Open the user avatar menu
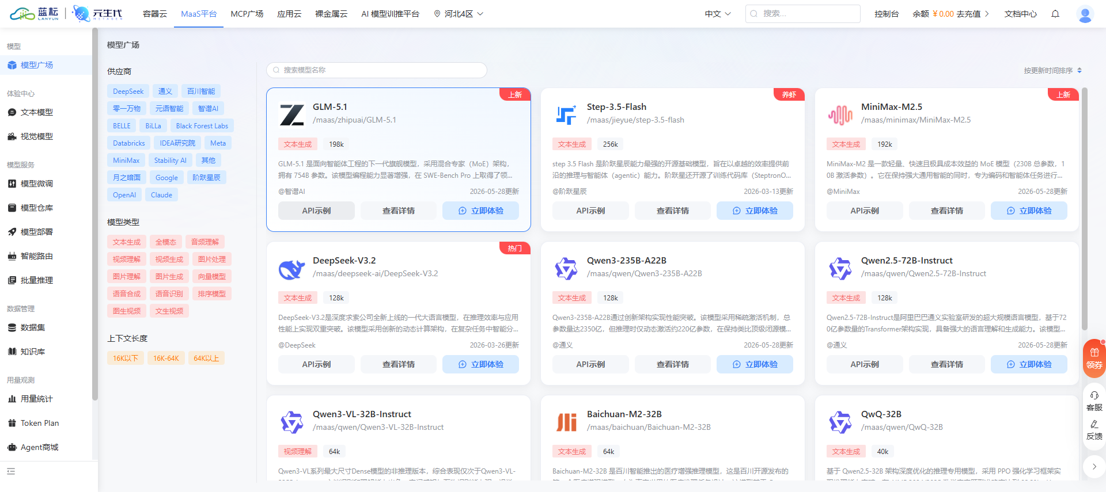1106x492 pixels. pos(1085,14)
